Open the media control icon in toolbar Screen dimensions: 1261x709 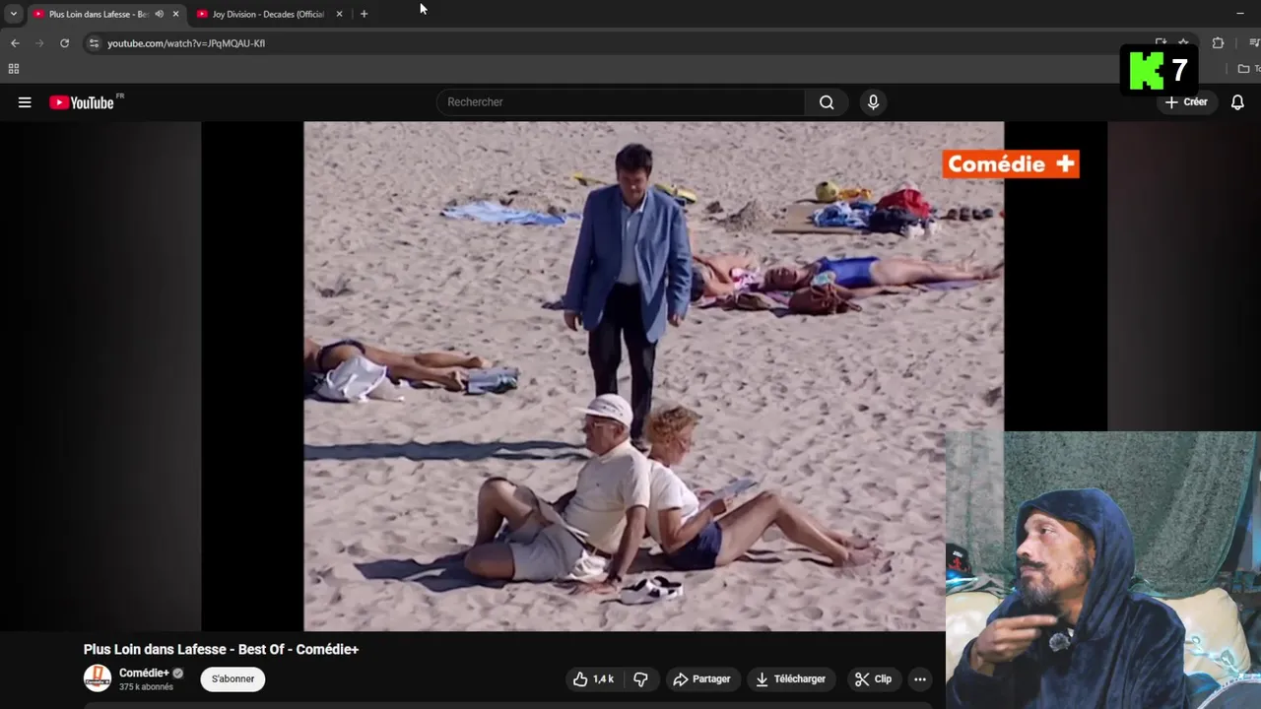click(1254, 43)
